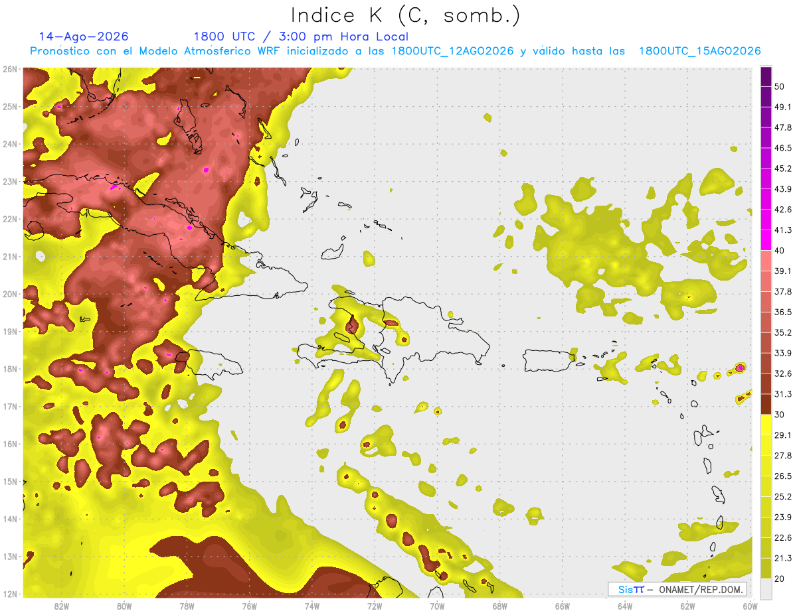This screenshot has width=797, height=615.
Task: Click the 22N latitude label
Action: pos(10,219)
